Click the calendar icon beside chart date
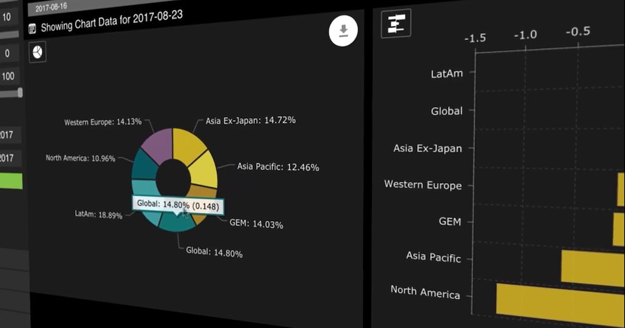This screenshot has width=625, height=328. tap(32, 28)
